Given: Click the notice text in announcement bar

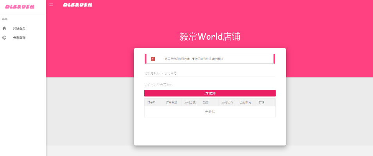Looking at the screenshot, I should point(194,59).
